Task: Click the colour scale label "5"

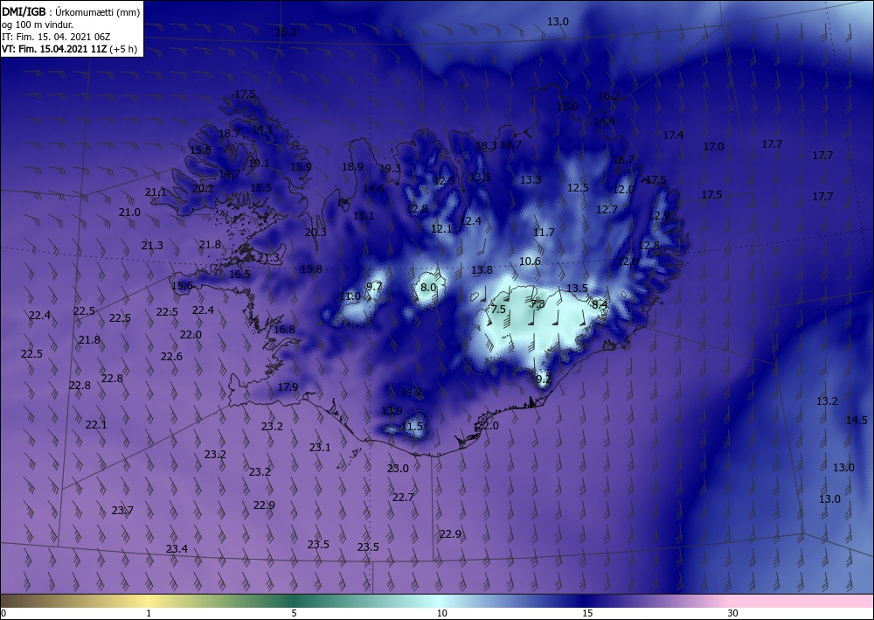Action: [294, 613]
